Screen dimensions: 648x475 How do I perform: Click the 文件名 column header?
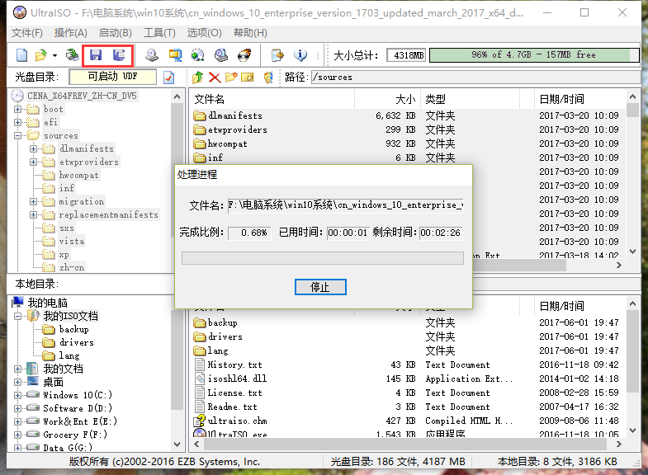click(x=272, y=99)
